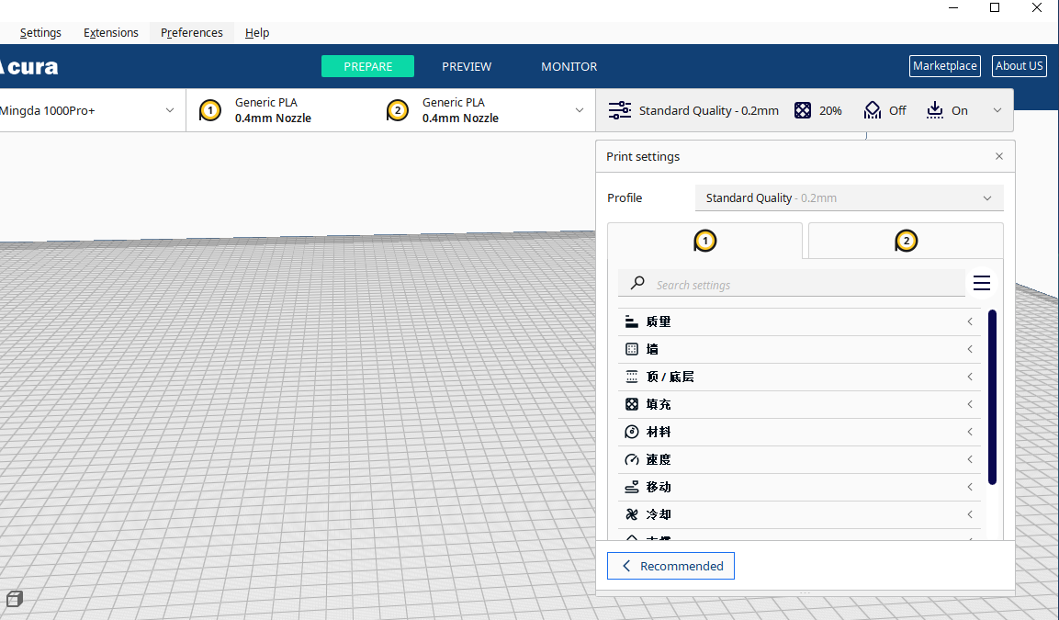
Task: Click the 填充 (Infill) category icon
Action: point(630,404)
